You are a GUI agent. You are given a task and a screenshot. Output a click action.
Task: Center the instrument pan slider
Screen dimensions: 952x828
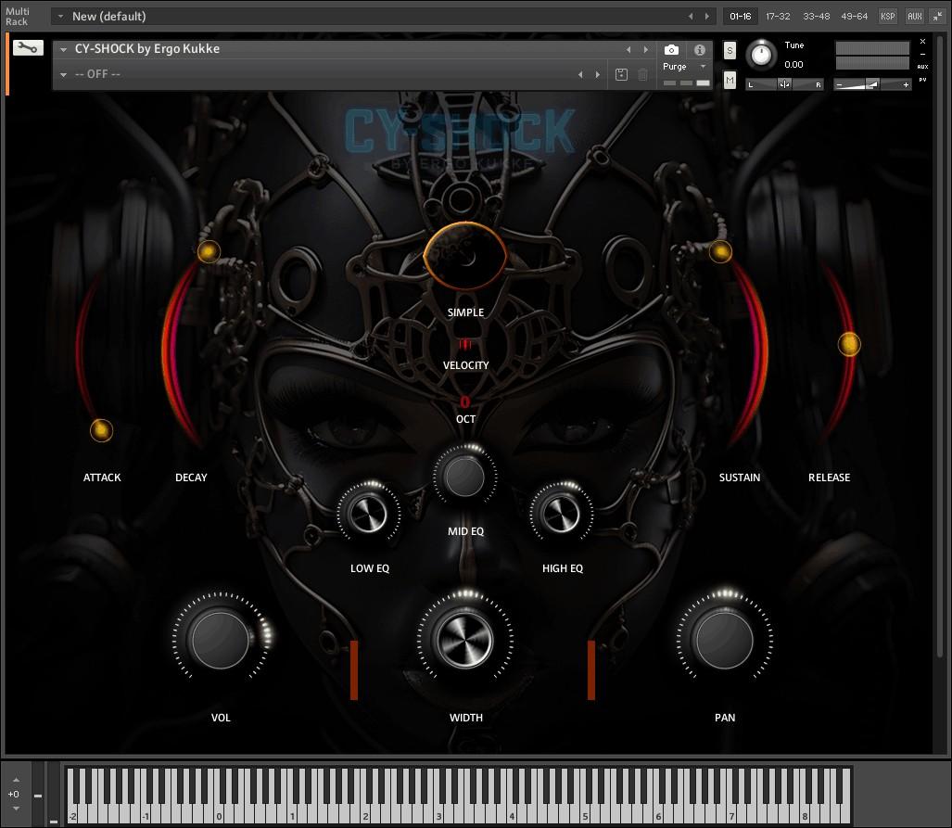tap(784, 83)
